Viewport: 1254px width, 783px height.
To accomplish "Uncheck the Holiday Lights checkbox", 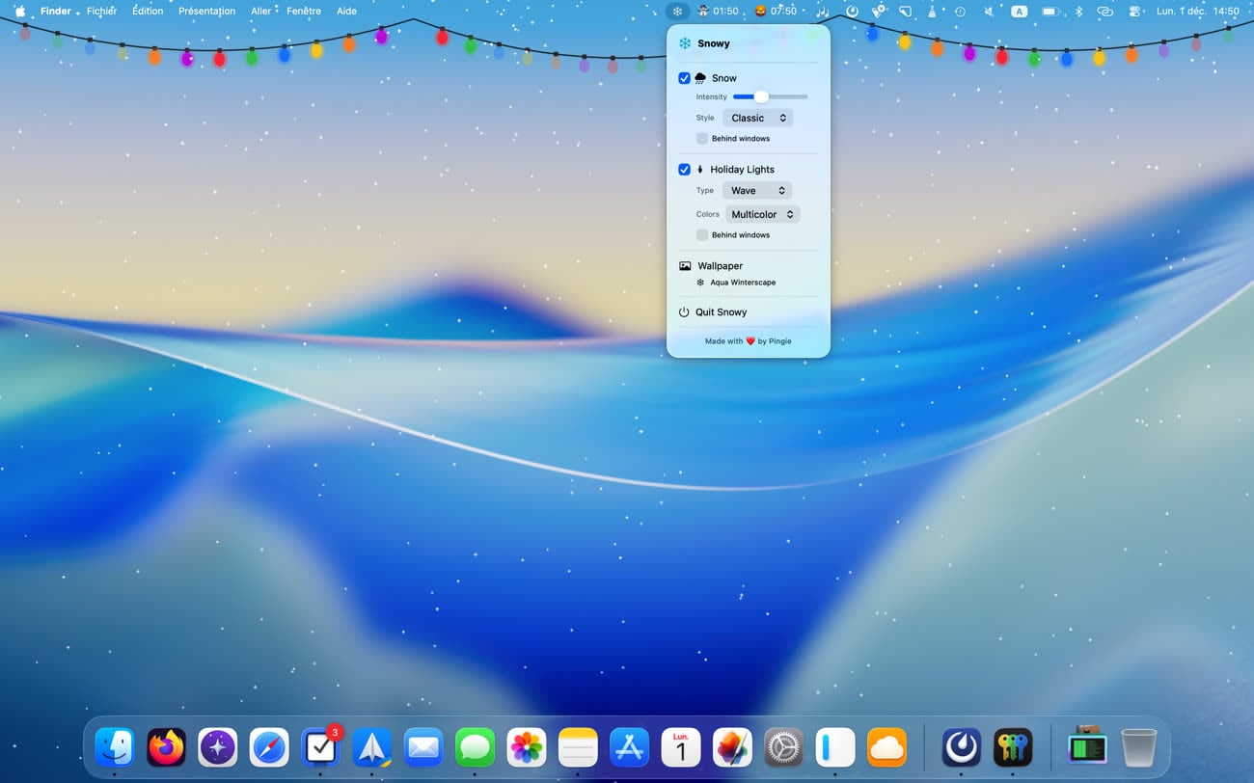I will tap(684, 170).
